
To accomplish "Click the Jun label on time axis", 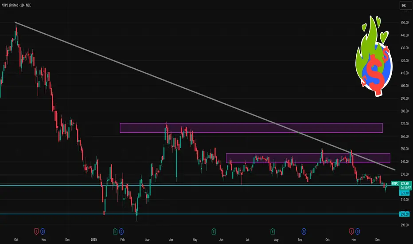I will click(x=221, y=240).
